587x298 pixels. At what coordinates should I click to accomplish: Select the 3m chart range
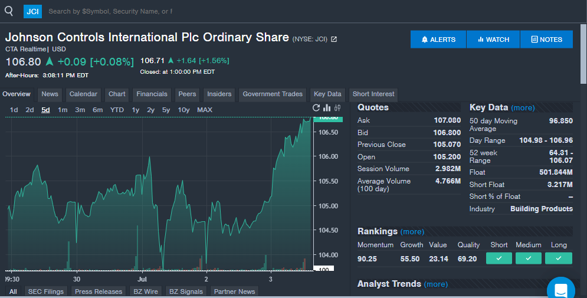coord(80,110)
